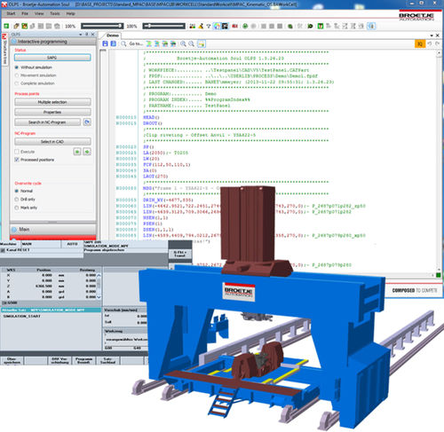Select the Movement simulation option
The width and height of the screenshot is (444, 432).
point(17,75)
